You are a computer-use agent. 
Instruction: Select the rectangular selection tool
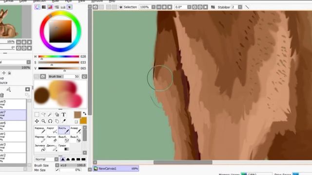point(37,115)
